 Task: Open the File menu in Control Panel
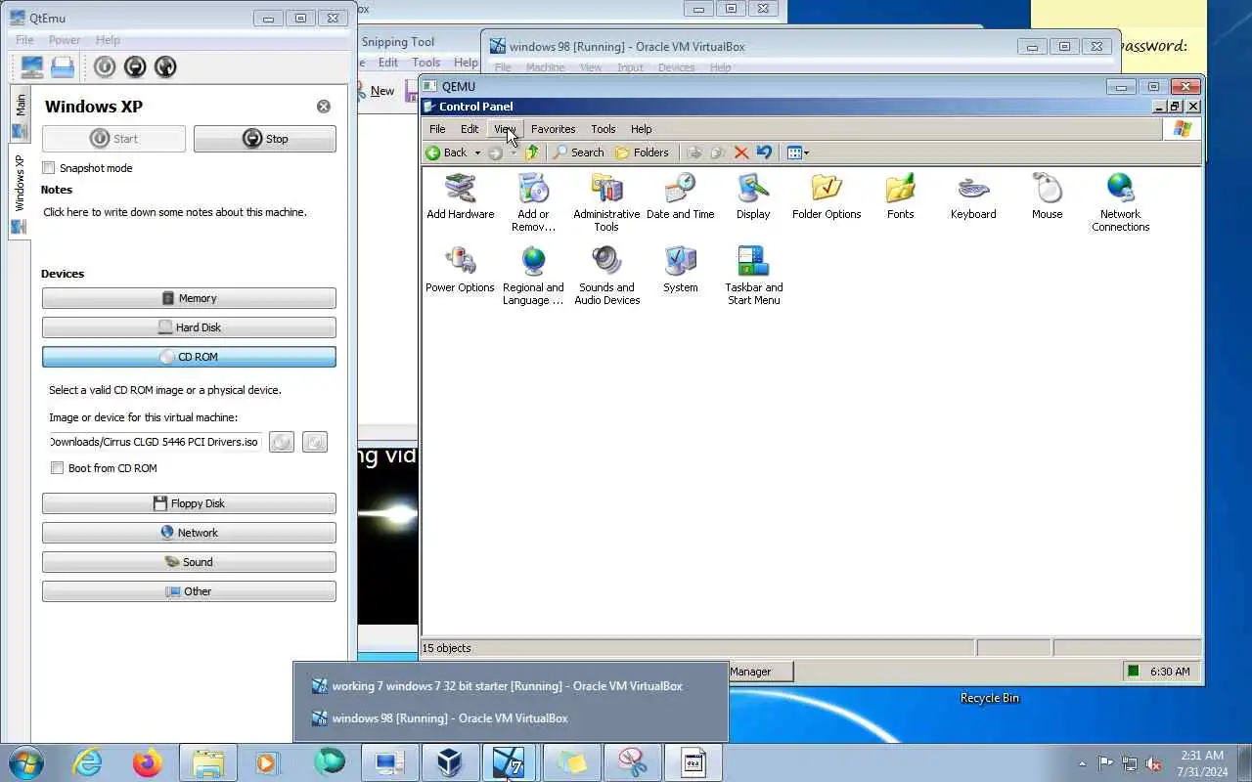pyautogui.click(x=437, y=129)
